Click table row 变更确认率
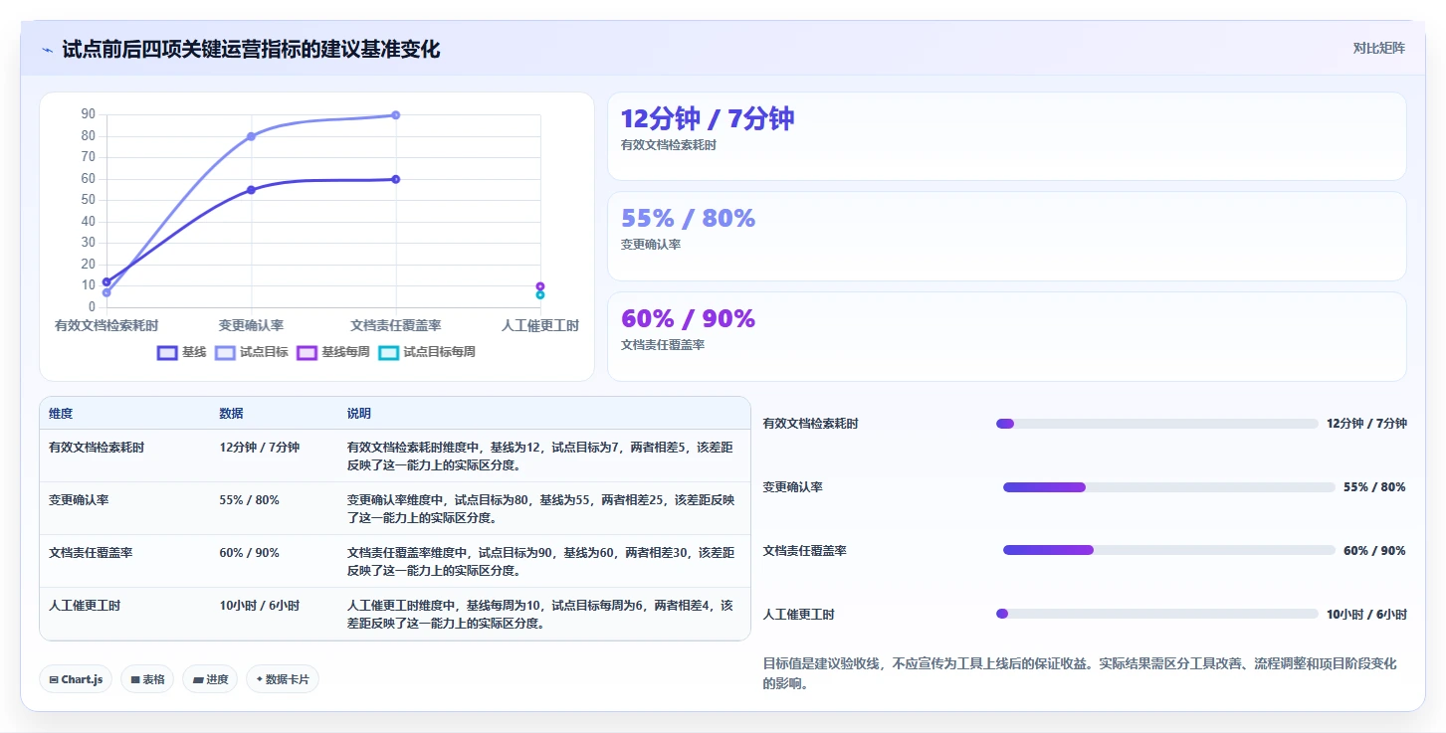Image resolution: width=1446 pixels, height=733 pixels. click(x=395, y=509)
